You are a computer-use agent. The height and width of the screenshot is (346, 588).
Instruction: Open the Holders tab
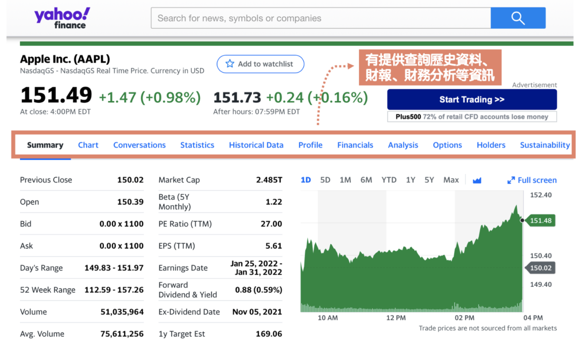(491, 145)
